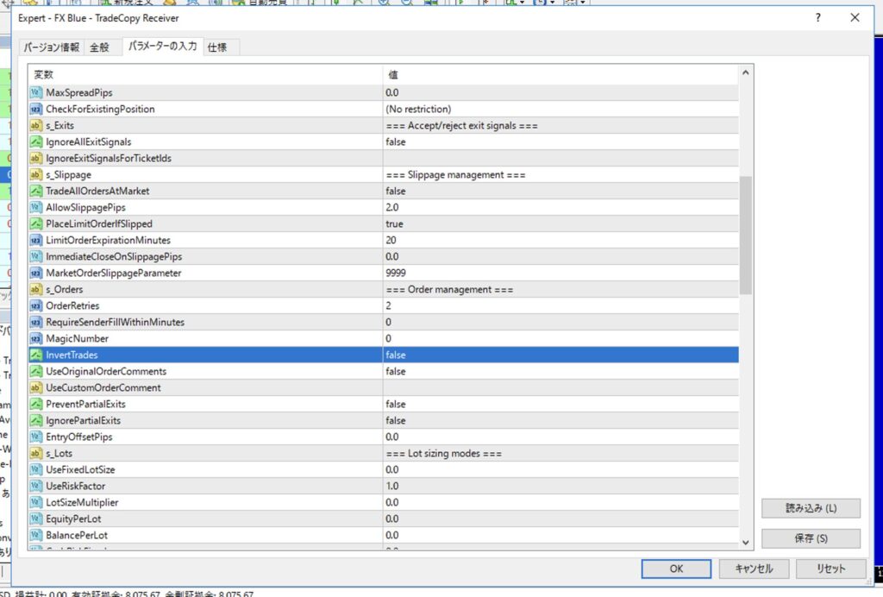Screen dimensions: 883x597
Task: Confirm settings with the OK button
Action: pos(676,569)
